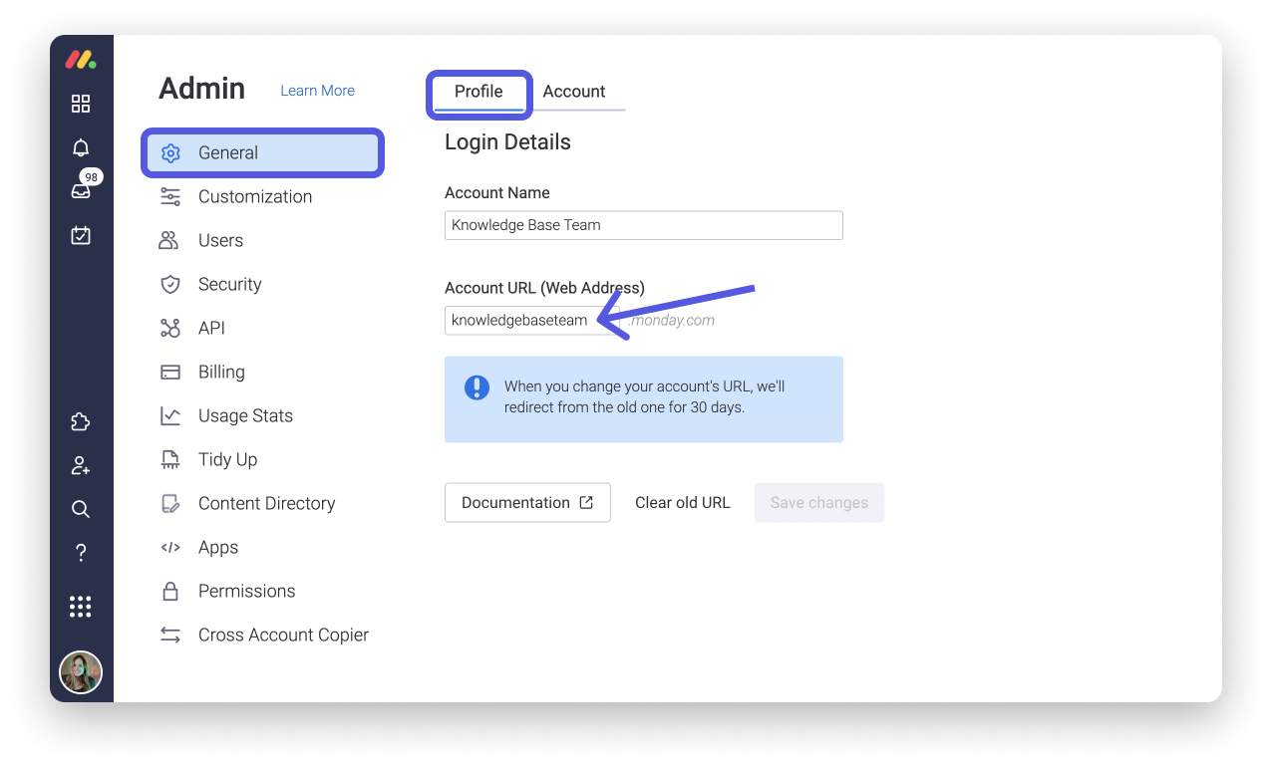Click the info exclamation icon in notice
The image size is (1272, 767).
pos(477,387)
